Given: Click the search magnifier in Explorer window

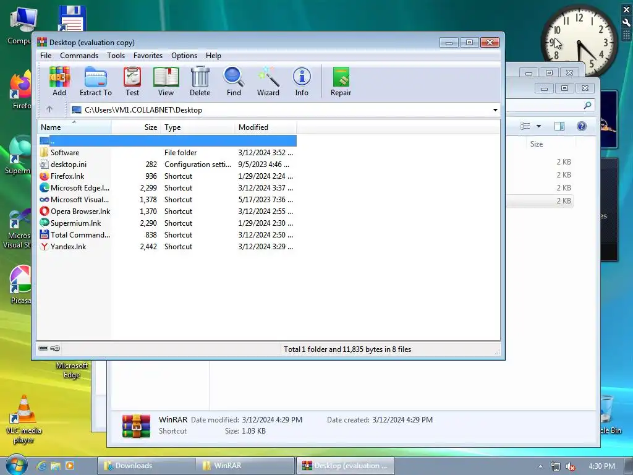Looking at the screenshot, I should [588, 105].
